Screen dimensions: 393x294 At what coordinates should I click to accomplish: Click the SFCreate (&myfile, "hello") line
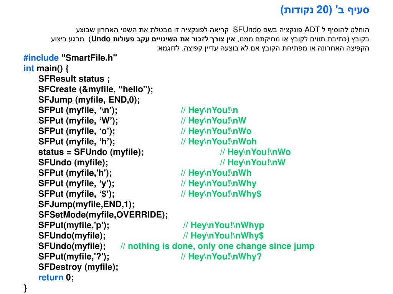coord(96,89)
